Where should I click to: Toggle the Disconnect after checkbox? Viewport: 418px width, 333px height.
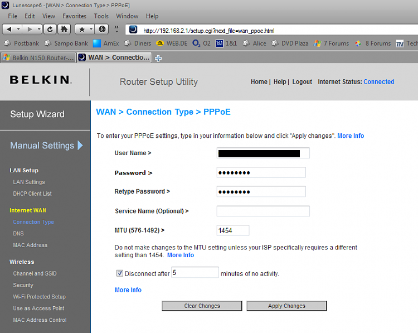(x=120, y=273)
